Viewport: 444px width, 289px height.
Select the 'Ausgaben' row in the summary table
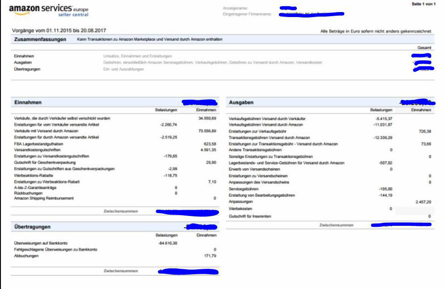click(x=24, y=62)
